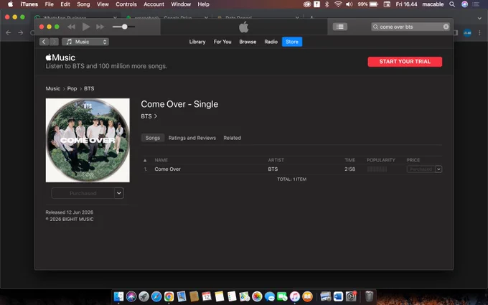
Task: Open the Song menu
Action: tap(83, 4)
